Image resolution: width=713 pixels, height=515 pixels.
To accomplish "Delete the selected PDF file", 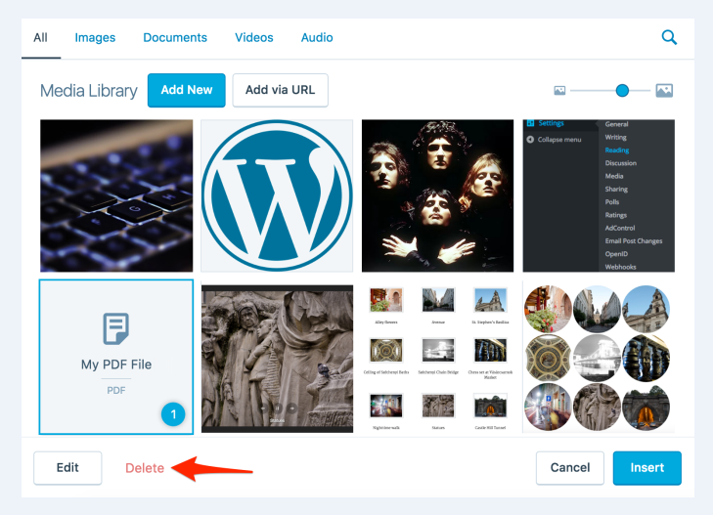I will [145, 468].
